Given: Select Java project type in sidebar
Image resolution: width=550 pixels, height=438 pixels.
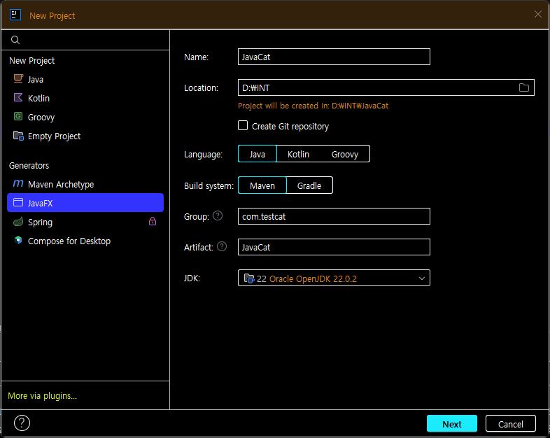Looking at the screenshot, I should pos(85,79).
